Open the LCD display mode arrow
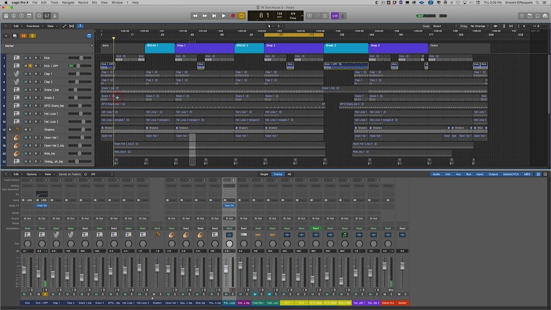The height and width of the screenshot is (310, 551). (x=302, y=16)
